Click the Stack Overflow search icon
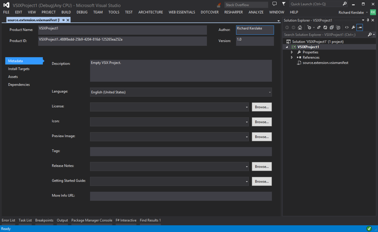This screenshot has width=378, height=232. coord(219,5)
